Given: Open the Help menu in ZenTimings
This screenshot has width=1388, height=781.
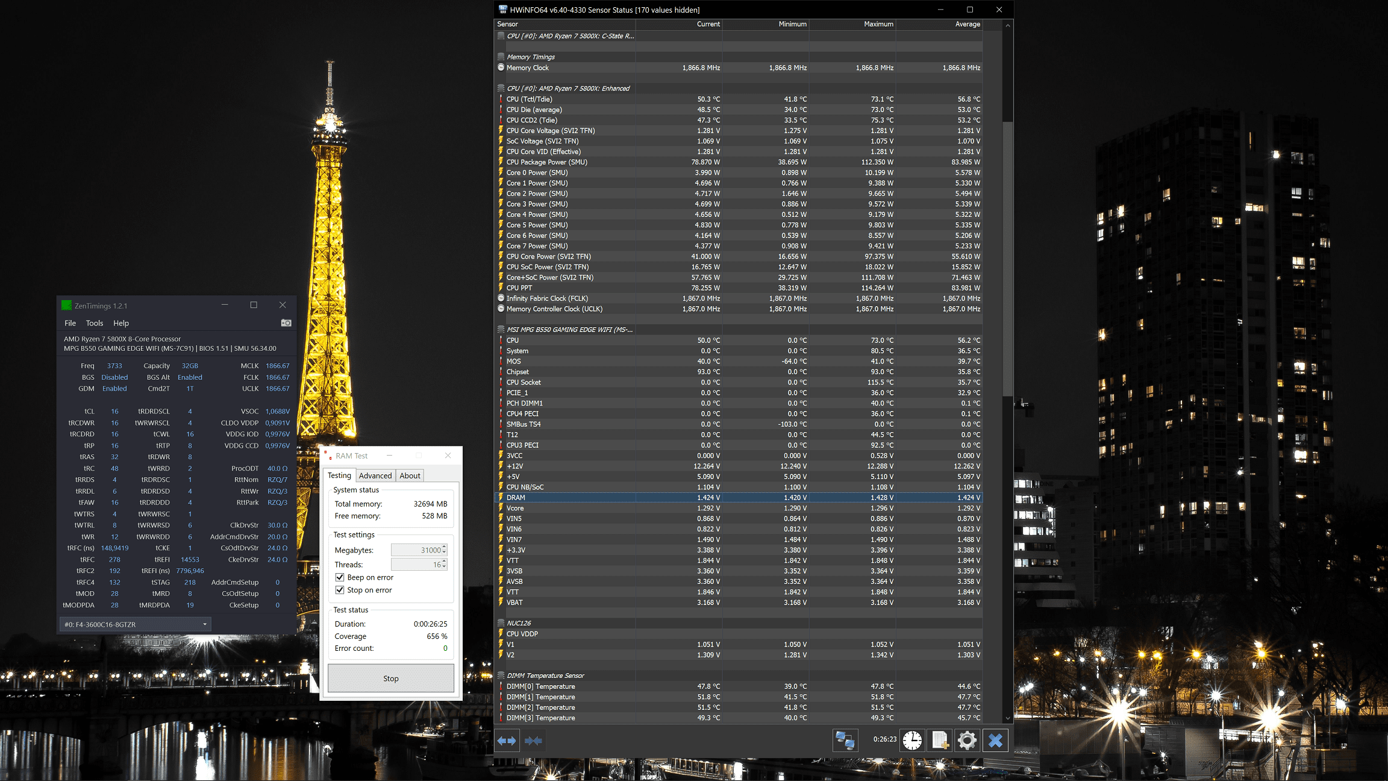Looking at the screenshot, I should tap(121, 323).
